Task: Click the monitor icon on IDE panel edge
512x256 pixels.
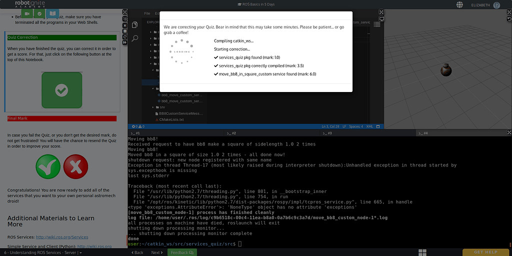Action: pyautogui.click(x=381, y=19)
